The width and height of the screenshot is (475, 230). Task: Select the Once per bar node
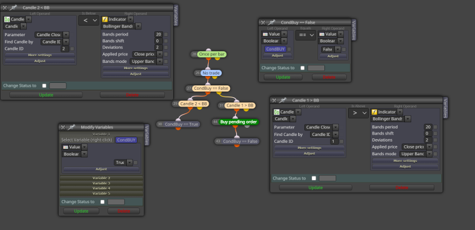(212, 54)
